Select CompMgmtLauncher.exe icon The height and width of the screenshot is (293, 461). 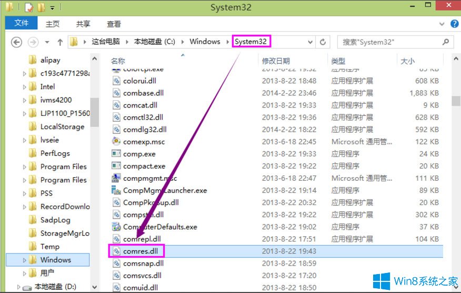coord(116,190)
